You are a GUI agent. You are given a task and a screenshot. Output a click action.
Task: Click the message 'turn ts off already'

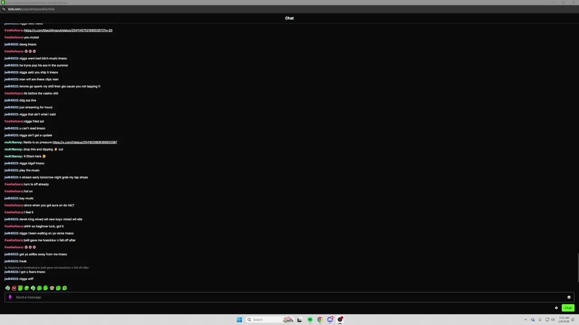[36, 184]
